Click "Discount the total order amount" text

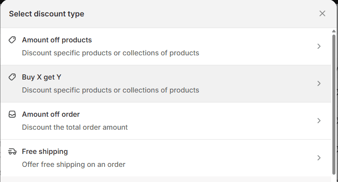point(75,128)
